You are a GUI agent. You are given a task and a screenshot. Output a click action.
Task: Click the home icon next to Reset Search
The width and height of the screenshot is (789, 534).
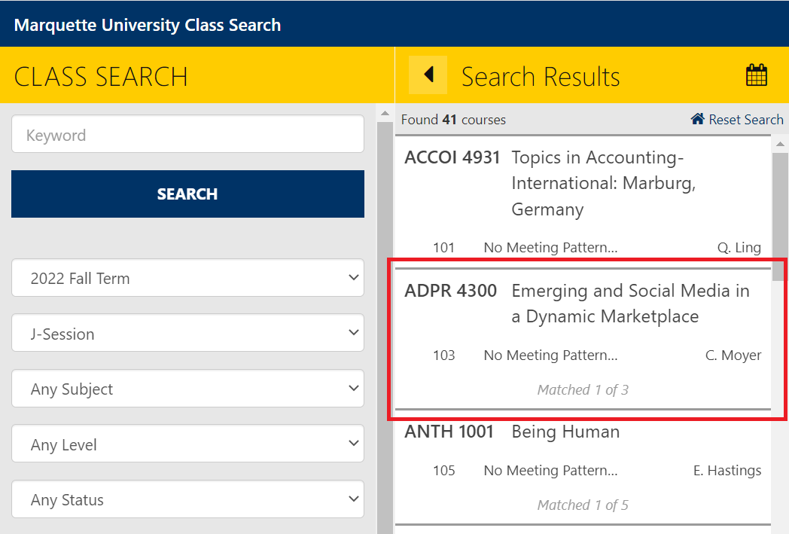click(698, 119)
